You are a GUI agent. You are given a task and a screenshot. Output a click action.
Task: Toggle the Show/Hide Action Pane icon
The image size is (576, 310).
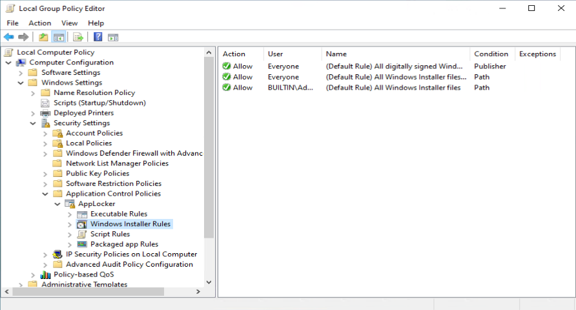pos(113,37)
